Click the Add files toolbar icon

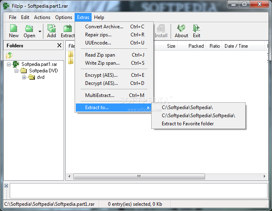tap(51, 31)
